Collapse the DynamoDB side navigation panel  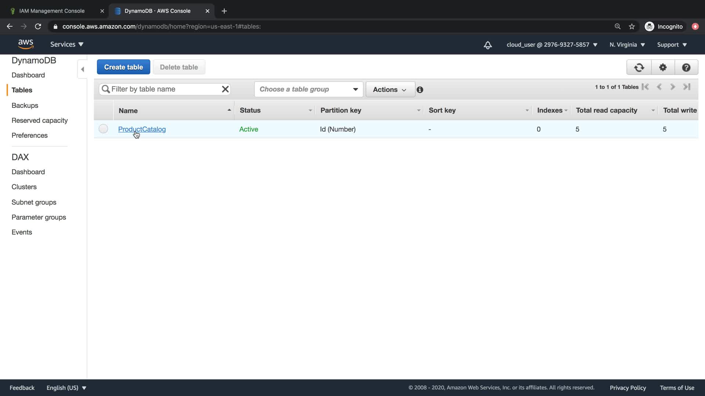click(x=82, y=69)
